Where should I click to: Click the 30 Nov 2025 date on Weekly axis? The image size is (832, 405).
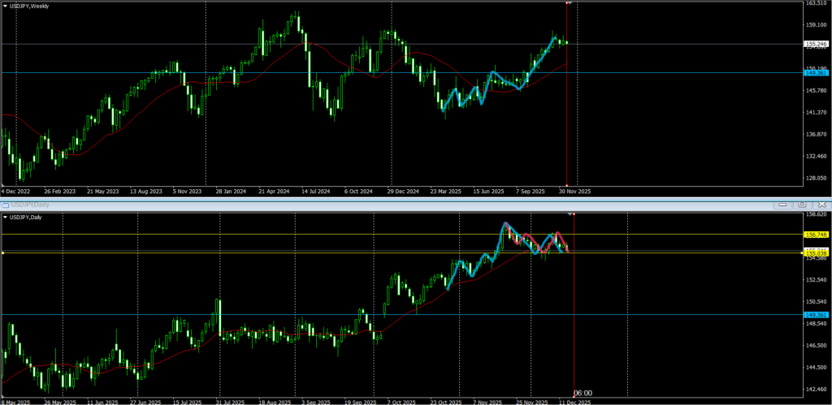point(574,192)
